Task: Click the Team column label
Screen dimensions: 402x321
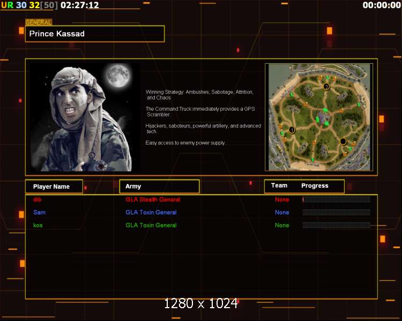Action: pos(279,186)
